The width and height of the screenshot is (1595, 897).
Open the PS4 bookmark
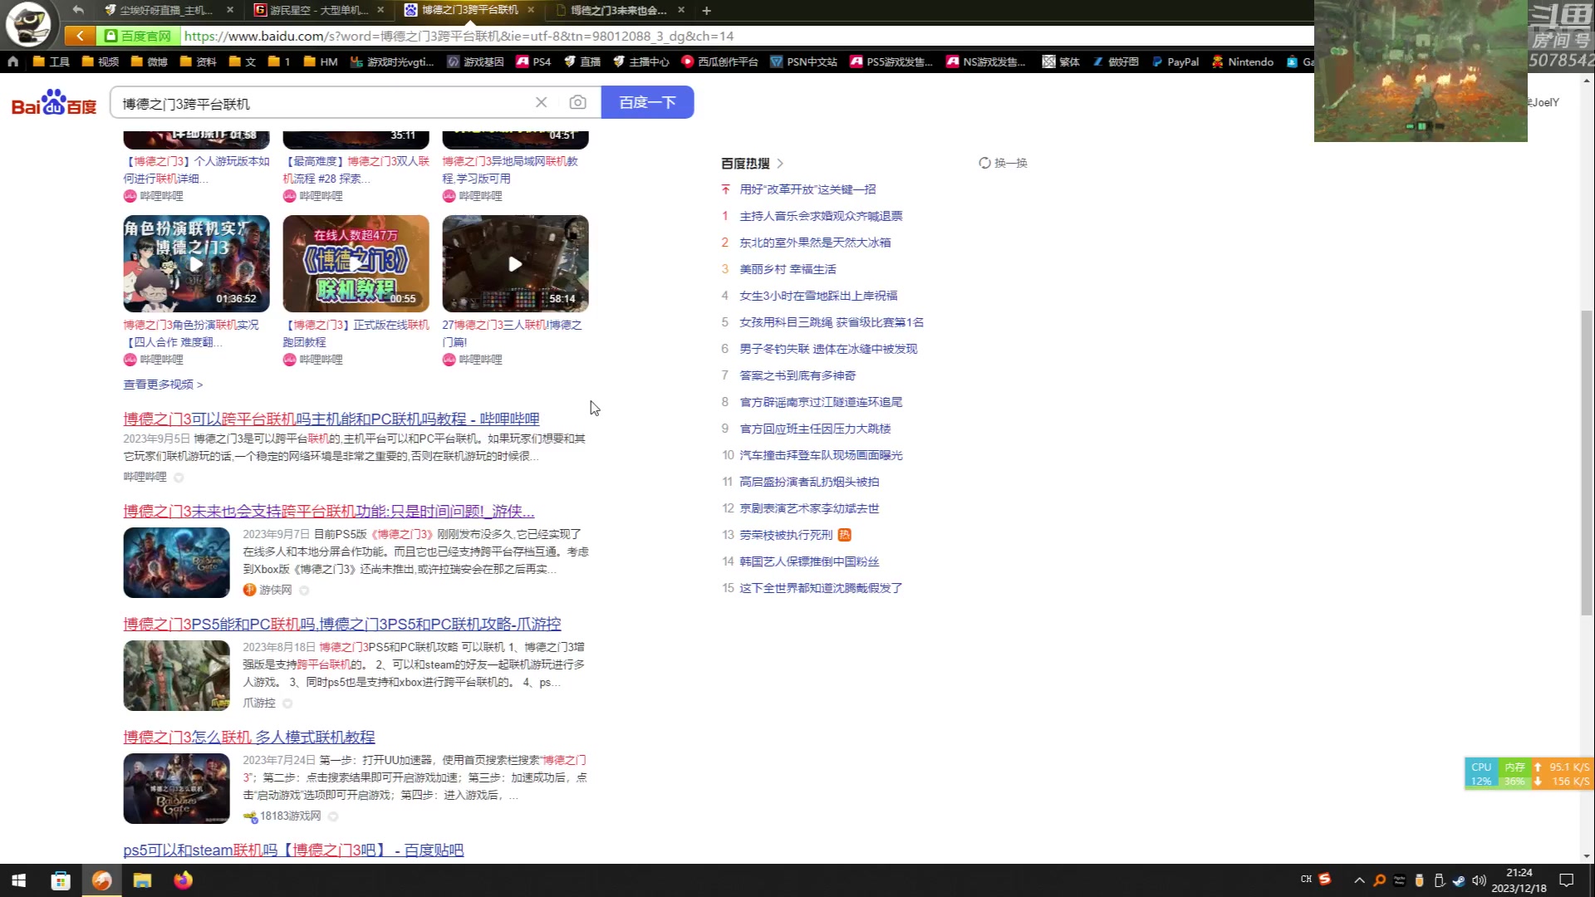[x=533, y=61]
